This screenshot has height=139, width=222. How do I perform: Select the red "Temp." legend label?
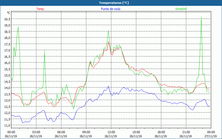coord(41,9)
